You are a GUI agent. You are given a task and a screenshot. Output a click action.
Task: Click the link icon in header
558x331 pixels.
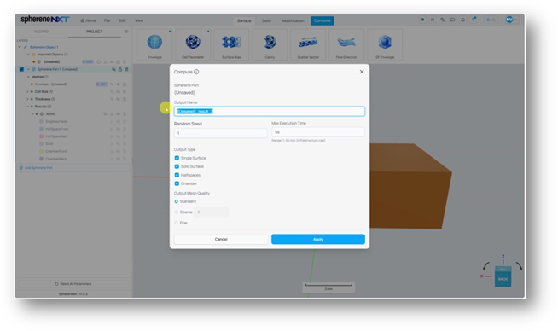(442, 20)
